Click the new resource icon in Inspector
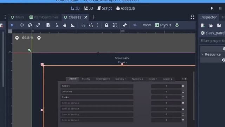This screenshot has height=127, width=225. point(203,25)
